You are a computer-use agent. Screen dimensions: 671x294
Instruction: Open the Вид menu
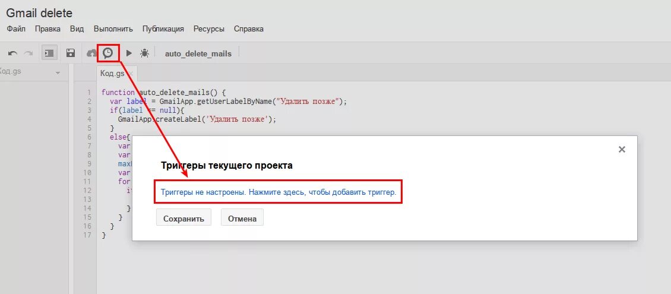pos(77,29)
